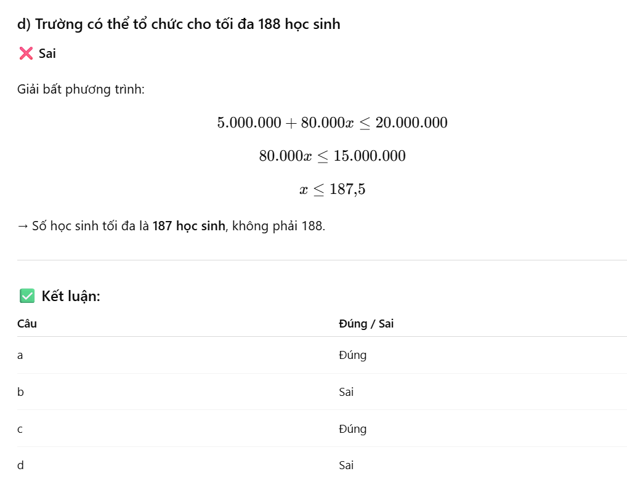This screenshot has width=627, height=495.
Task: Click the text Giải bất phương trình
Action: point(81,89)
